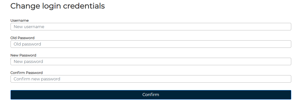298x106 pixels.
Task: Click the 'New password' placeholder text
Action: click(28, 61)
